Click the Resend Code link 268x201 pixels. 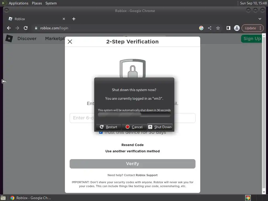click(x=132, y=145)
